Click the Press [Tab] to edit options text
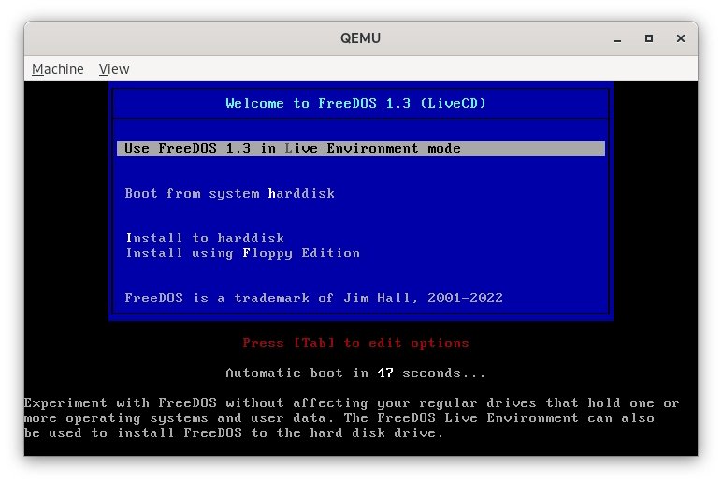The width and height of the screenshot is (722, 483). click(355, 343)
